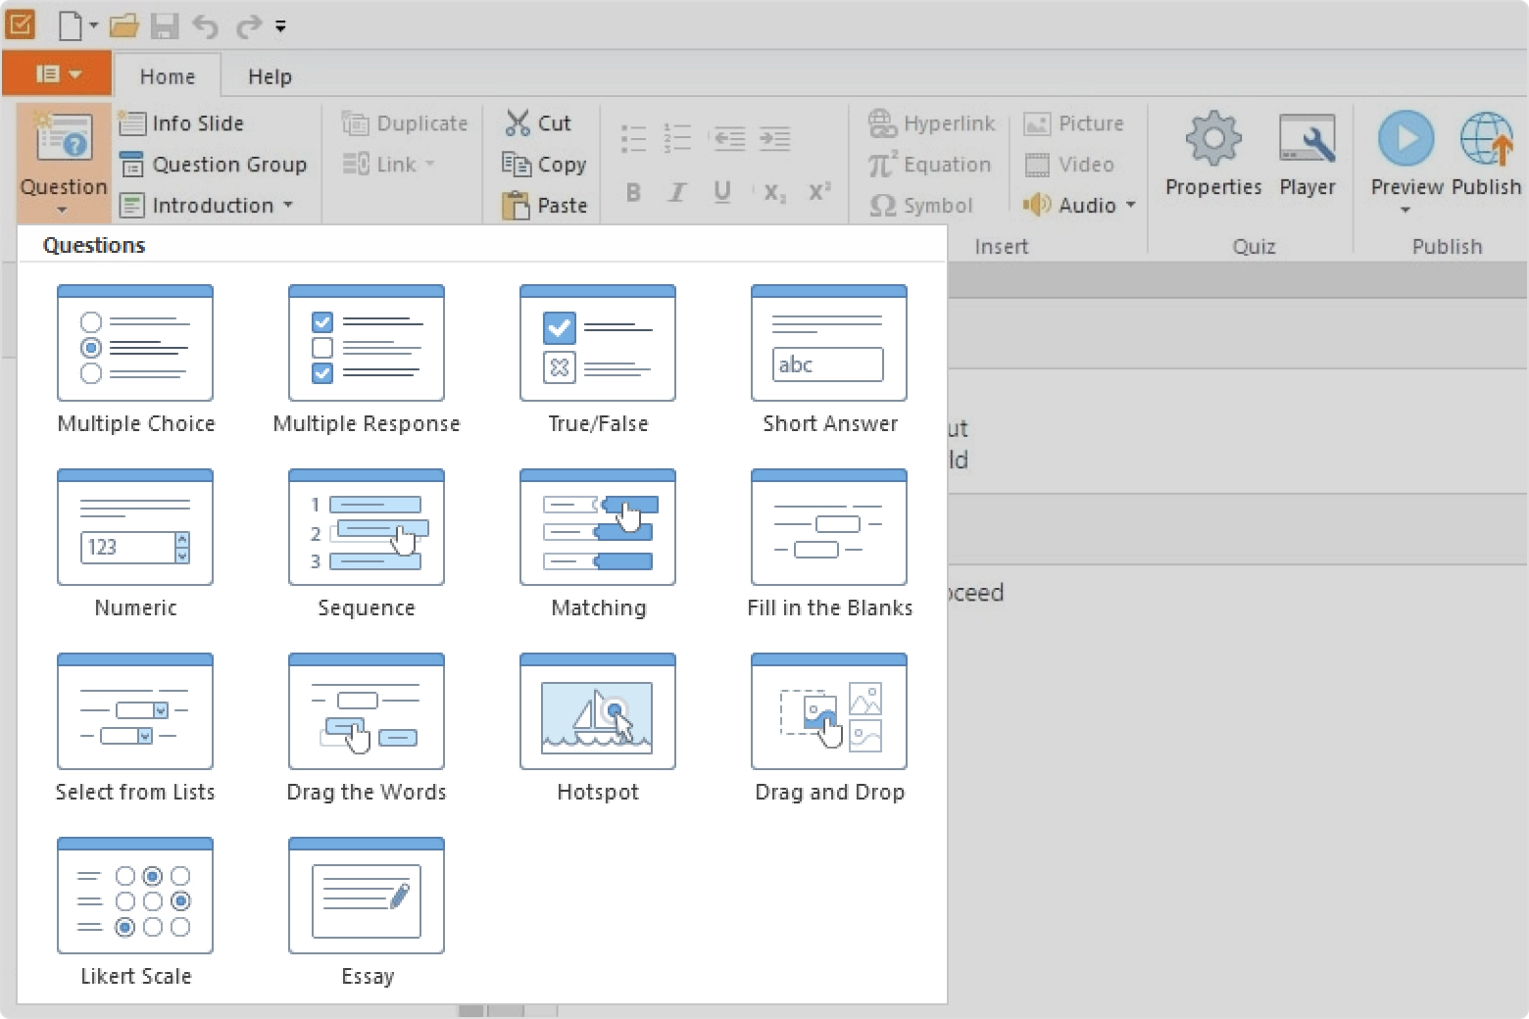Toggle superscript formatting

[x=819, y=192]
